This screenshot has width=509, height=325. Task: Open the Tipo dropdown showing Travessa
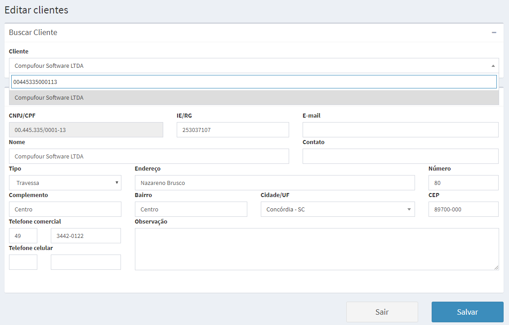[65, 183]
